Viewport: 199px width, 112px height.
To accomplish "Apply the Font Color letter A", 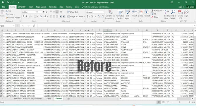I will [45, 16].
